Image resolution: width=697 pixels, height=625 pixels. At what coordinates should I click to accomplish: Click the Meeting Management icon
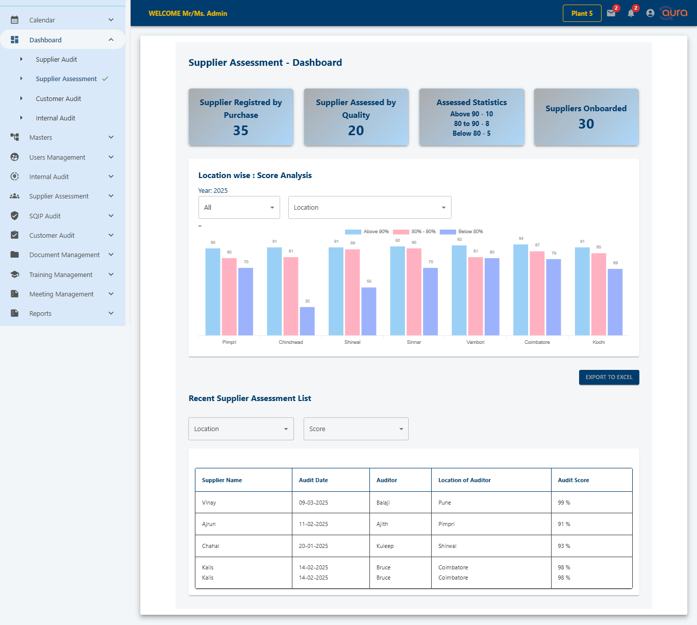15,294
